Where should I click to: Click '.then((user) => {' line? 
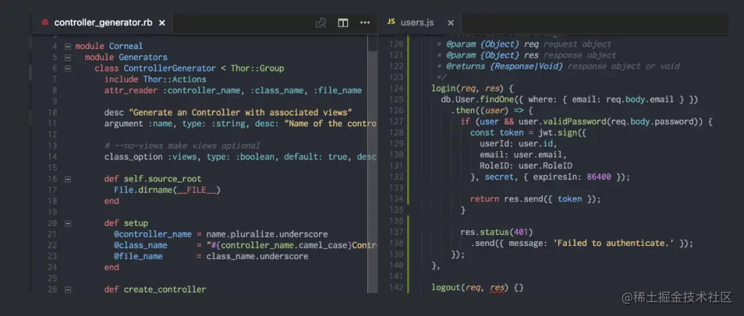point(492,111)
